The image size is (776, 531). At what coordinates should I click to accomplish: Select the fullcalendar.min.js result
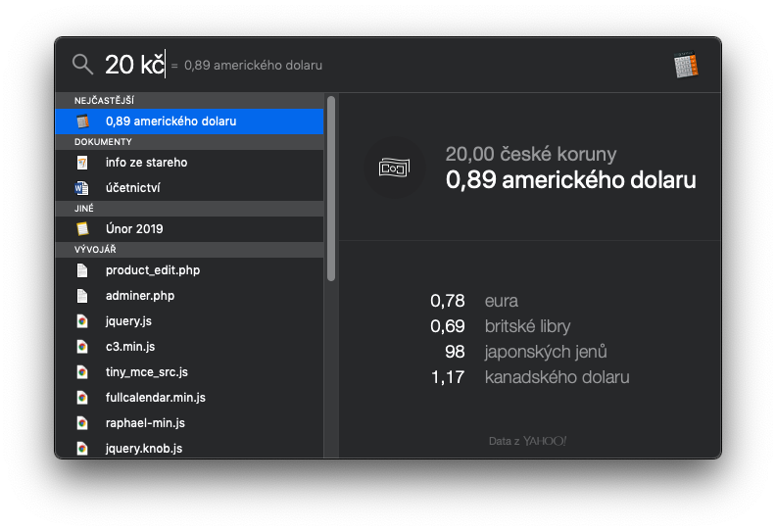click(x=155, y=398)
